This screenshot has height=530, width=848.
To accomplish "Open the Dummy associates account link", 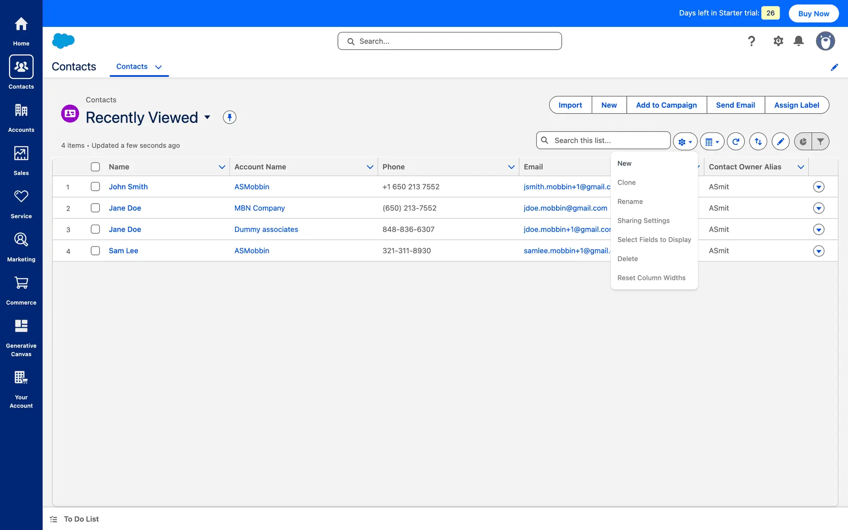I will pyautogui.click(x=266, y=230).
